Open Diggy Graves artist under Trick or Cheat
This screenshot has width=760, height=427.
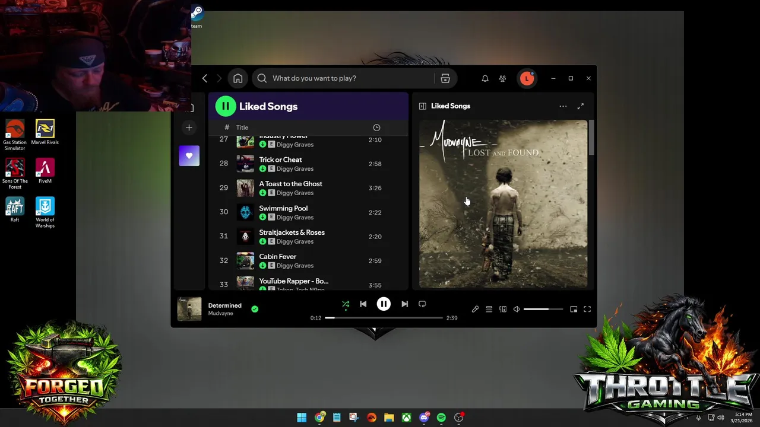pyautogui.click(x=295, y=169)
